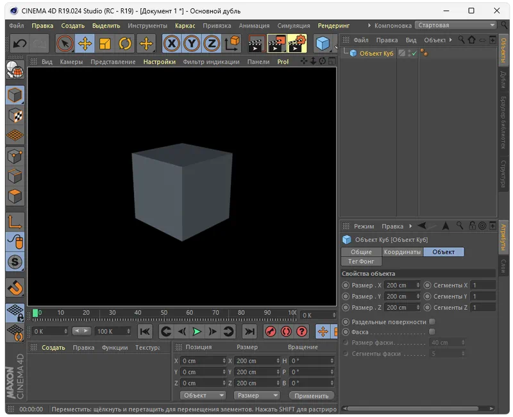Activate the Rotate tool icon
This screenshot has width=513, height=417.
(x=126, y=44)
